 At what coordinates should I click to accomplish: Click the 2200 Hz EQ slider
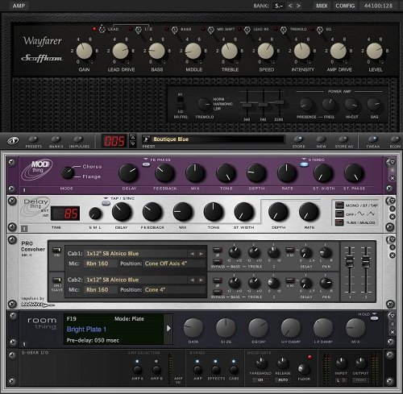coord(280,102)
